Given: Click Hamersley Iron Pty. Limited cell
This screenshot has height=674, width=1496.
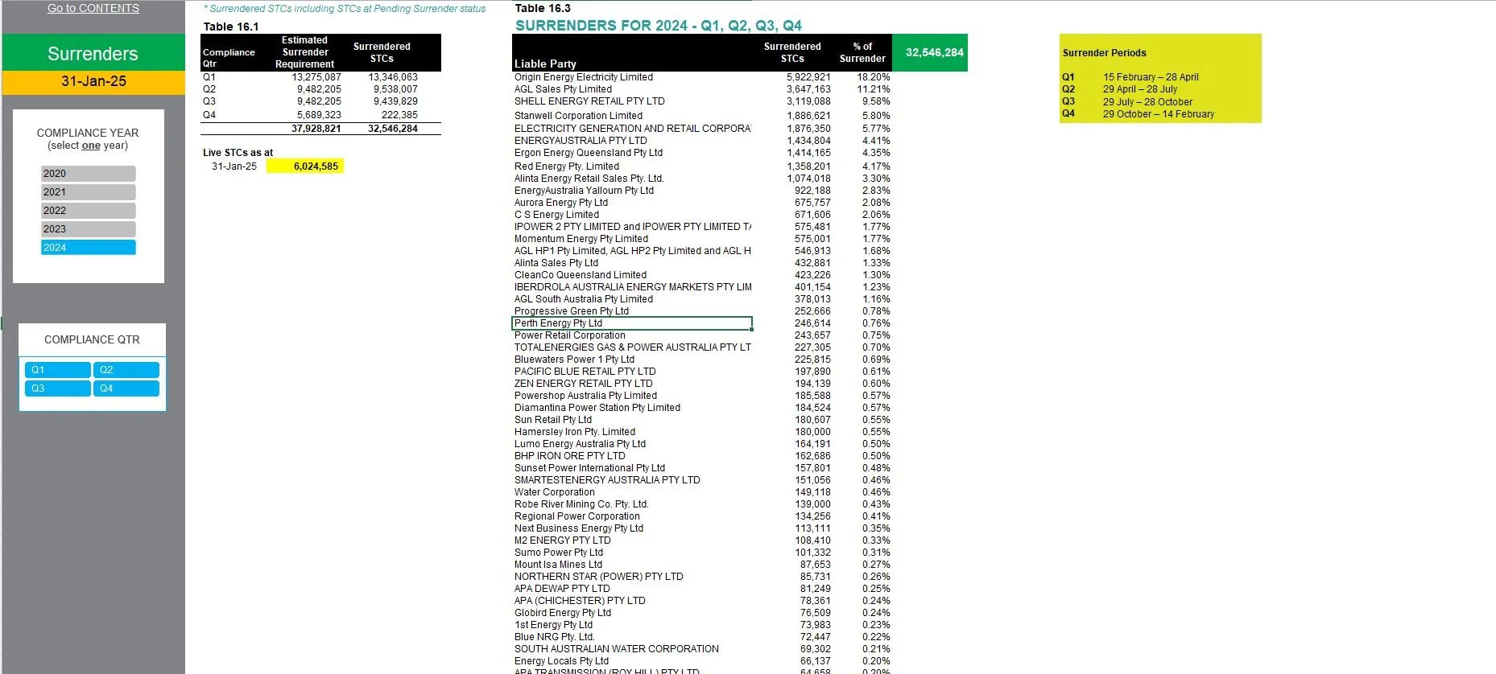Looking at the screenshot, I should (575, 432).
